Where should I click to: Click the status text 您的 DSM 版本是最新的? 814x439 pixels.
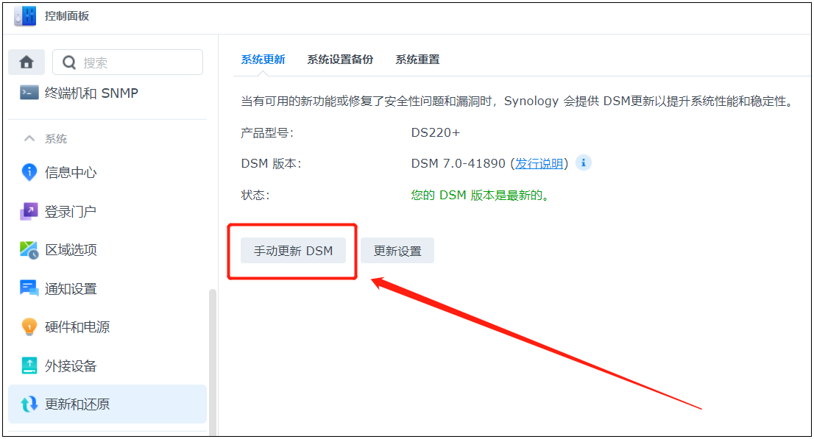[480, 195]
